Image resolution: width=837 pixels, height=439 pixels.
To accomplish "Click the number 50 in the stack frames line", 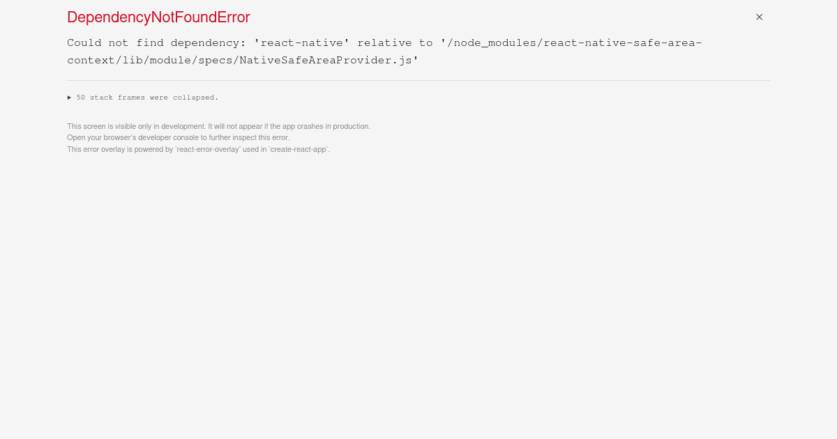I will [x=81, y=98].
